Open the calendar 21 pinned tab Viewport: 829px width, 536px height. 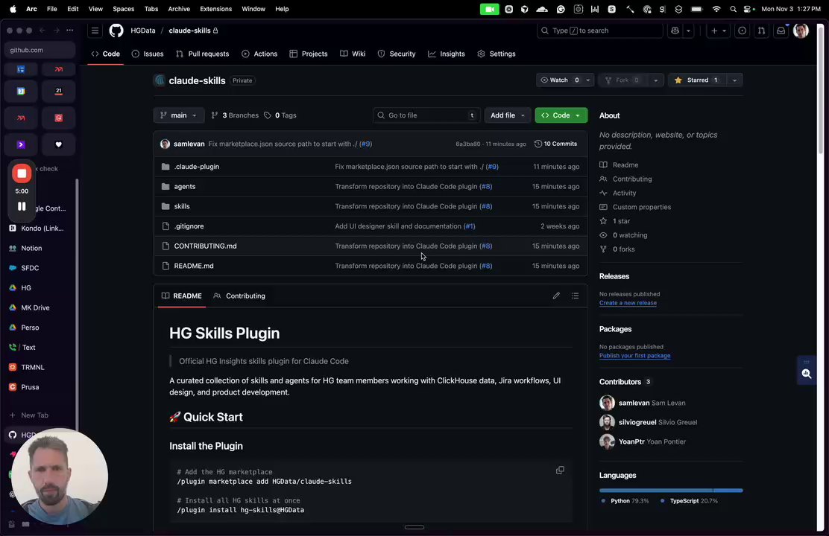(x=59, y=92)
